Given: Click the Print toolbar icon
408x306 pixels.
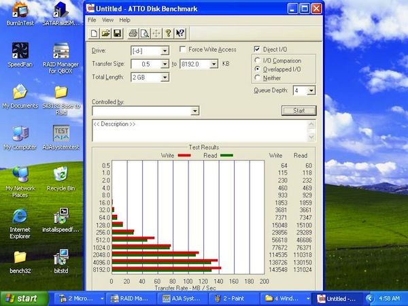Looking at the screenshot, I should [133, 33].
